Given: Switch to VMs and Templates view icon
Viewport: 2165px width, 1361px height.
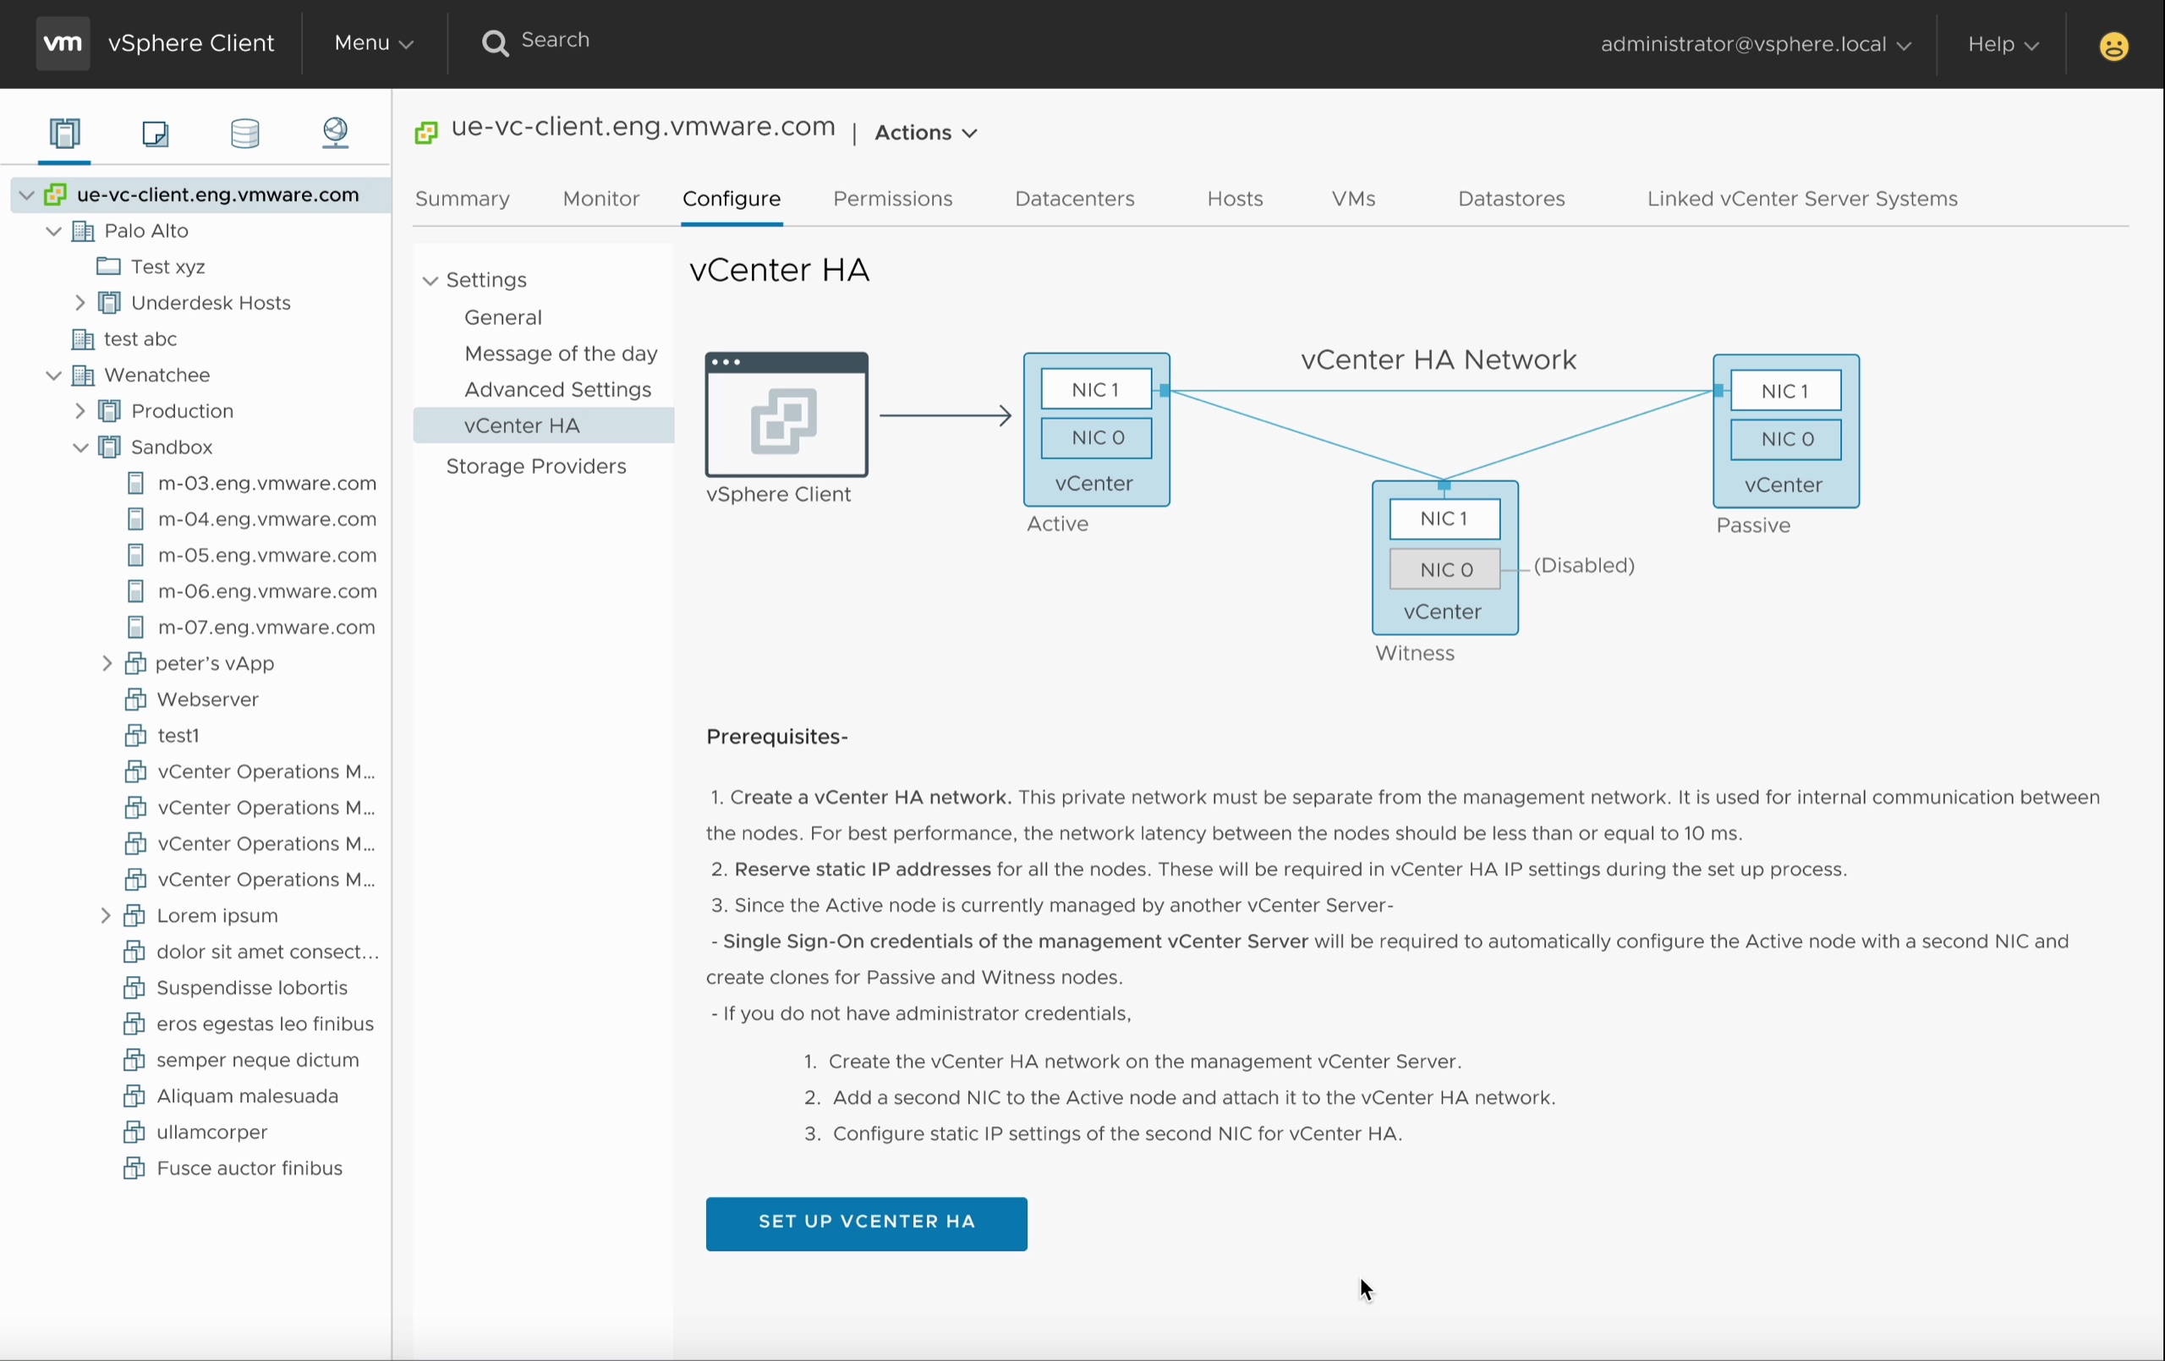Looking at the screenshot, I should (x=156, y=133).
